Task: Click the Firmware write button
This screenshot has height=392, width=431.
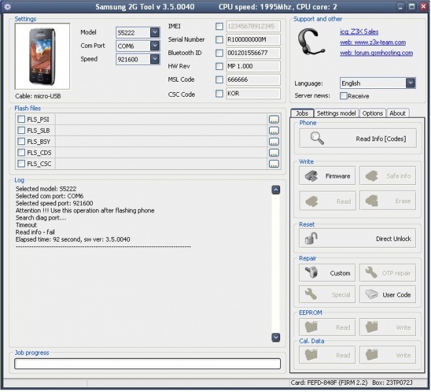Action: pyautogui.click(x=327, y=176)
